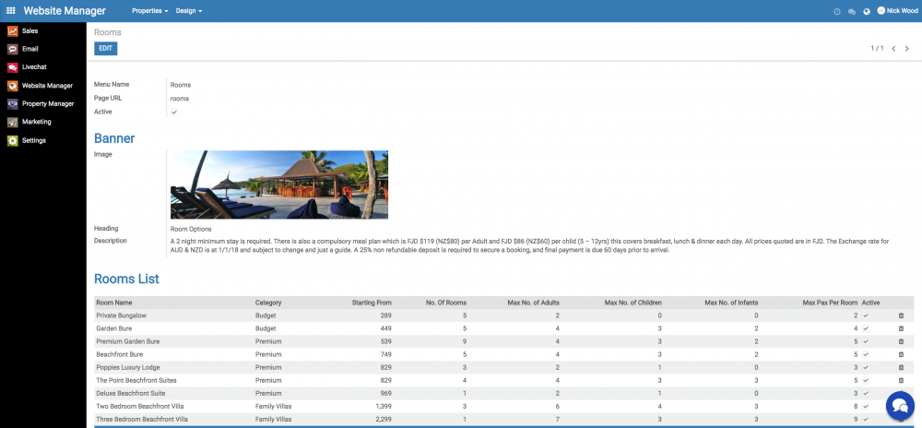Click the clock activities icon in top bar

[837, 11]
